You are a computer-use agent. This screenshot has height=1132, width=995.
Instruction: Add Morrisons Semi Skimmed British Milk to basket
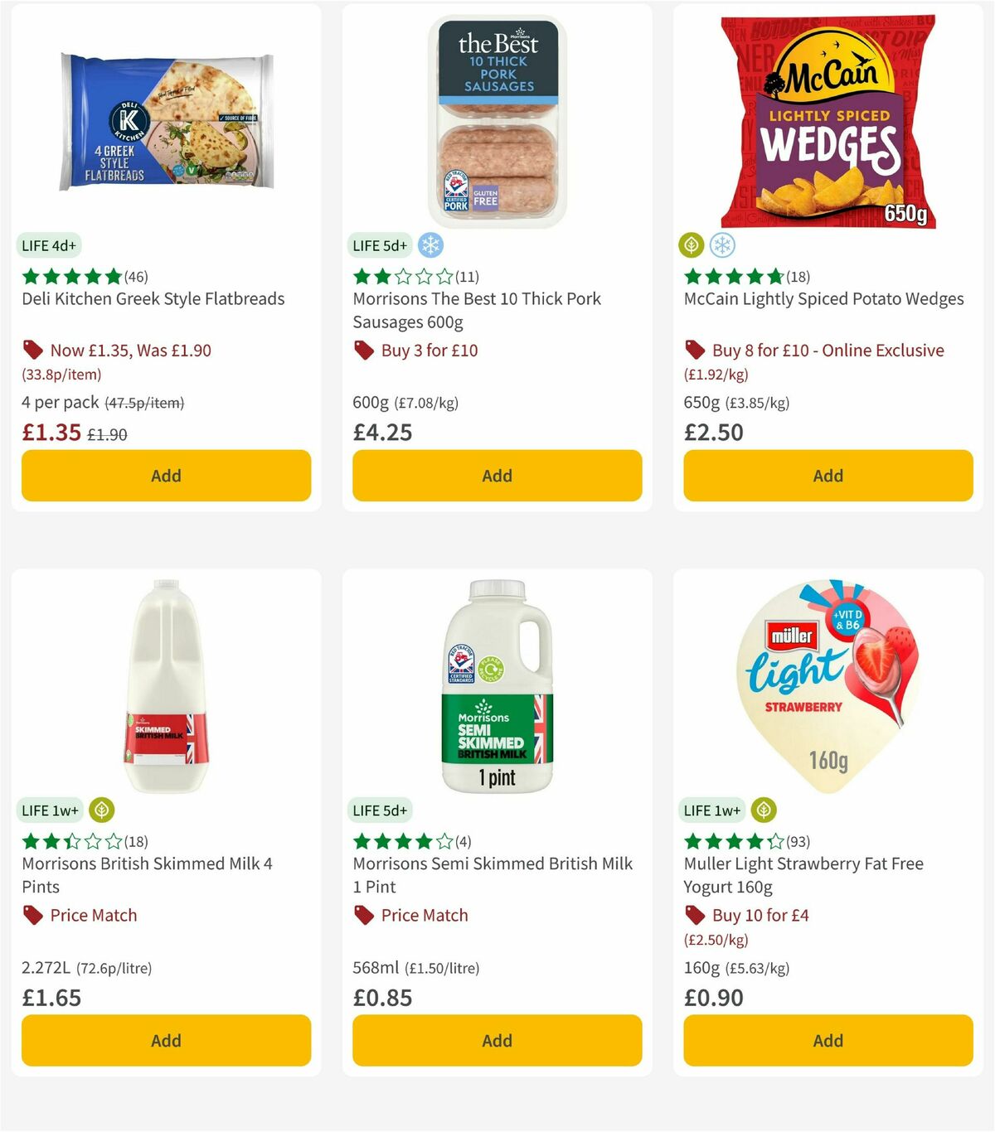pyautogui.click(x=496, y=1040)
